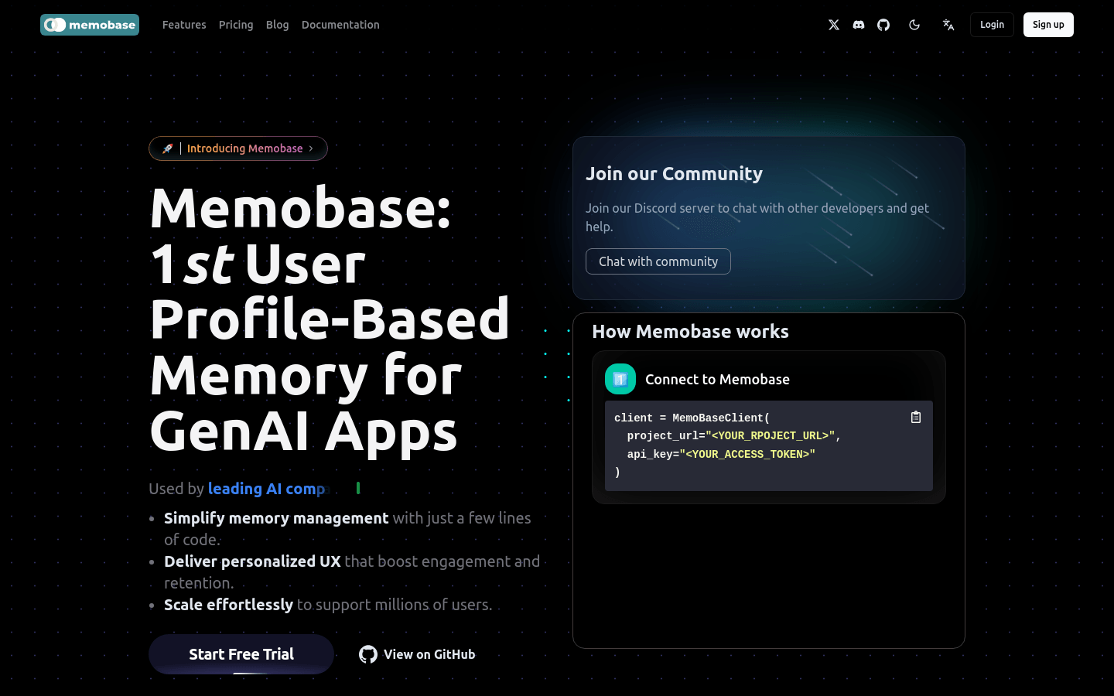1114x696 pixels.
Task: Copy the MemoBaseClient code snippet
Action: (x=916, y=417)
